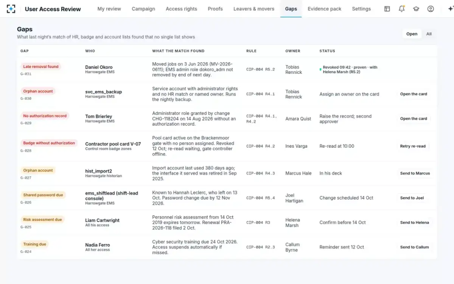The width and height of the screenshot is (454, 284).
Task: Open the card for Tom Brierley
Action: (x=414, y=119)
